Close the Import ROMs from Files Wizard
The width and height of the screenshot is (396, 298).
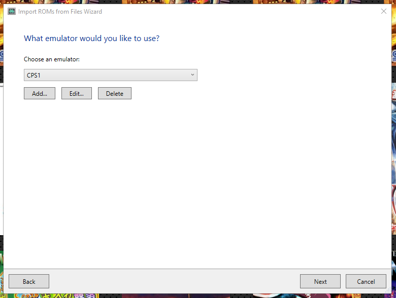[384, 11]
